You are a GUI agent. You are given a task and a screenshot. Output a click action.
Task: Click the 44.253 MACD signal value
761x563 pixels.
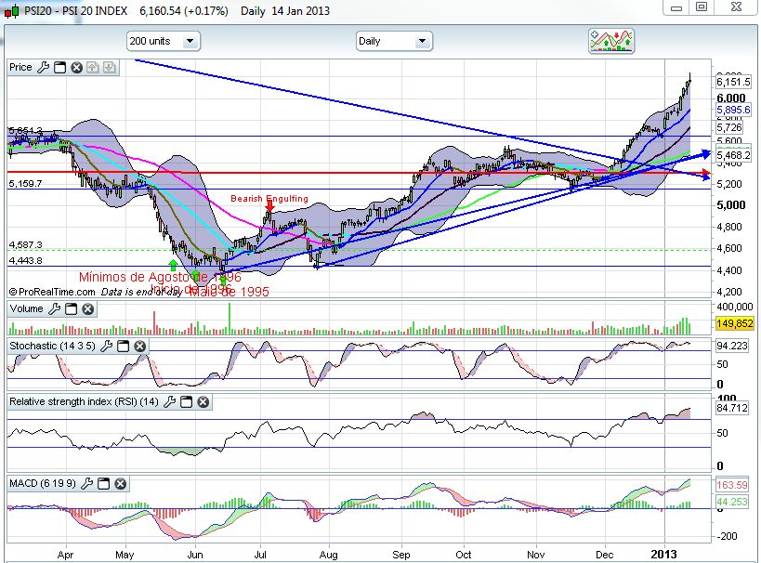click(x=732, y=502)
